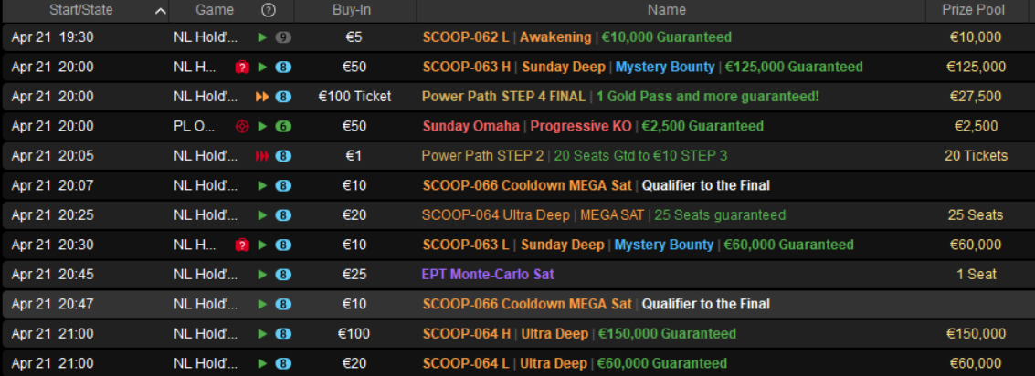
Task: Sort by the Prize Pool column header
Action: pyautogui.click(x=974, y=10)
